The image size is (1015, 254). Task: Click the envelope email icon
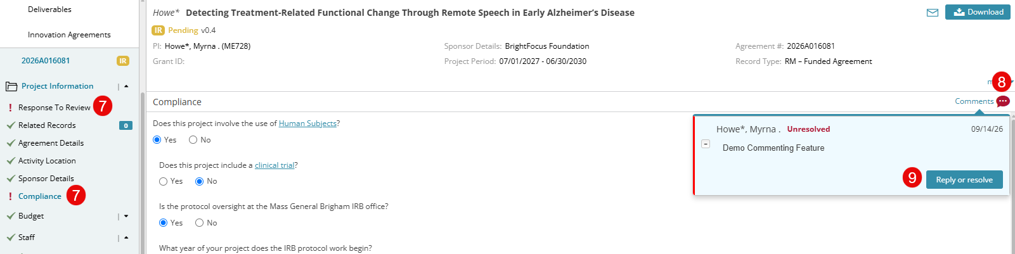tap(932, 13)
